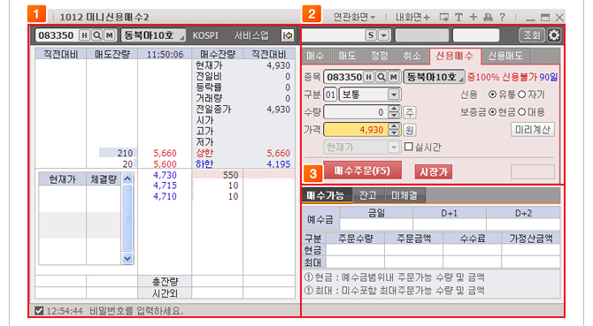This screenshot has height=326, width=593.
Task: Open the disabled 현재가 price type dropdown
Action: pos(394,147)
